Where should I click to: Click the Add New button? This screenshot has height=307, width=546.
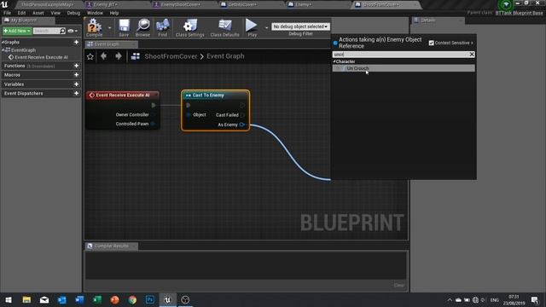pos(17,31)
